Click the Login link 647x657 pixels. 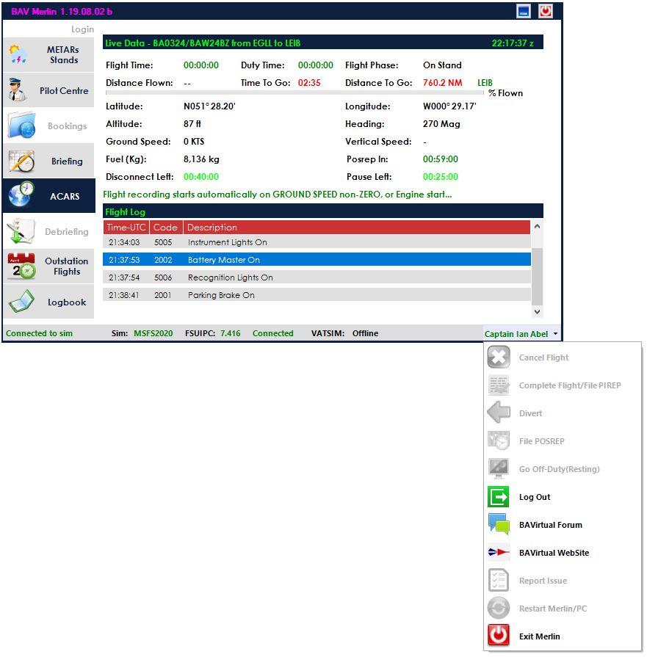82,29
